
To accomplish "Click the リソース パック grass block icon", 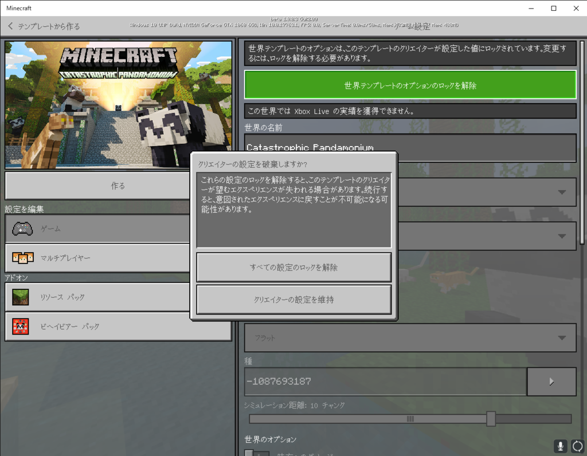I will (21, 297).
